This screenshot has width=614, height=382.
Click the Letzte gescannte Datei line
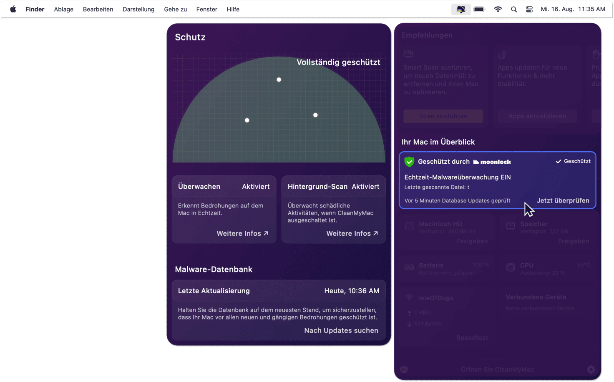(x=437, y=187)
